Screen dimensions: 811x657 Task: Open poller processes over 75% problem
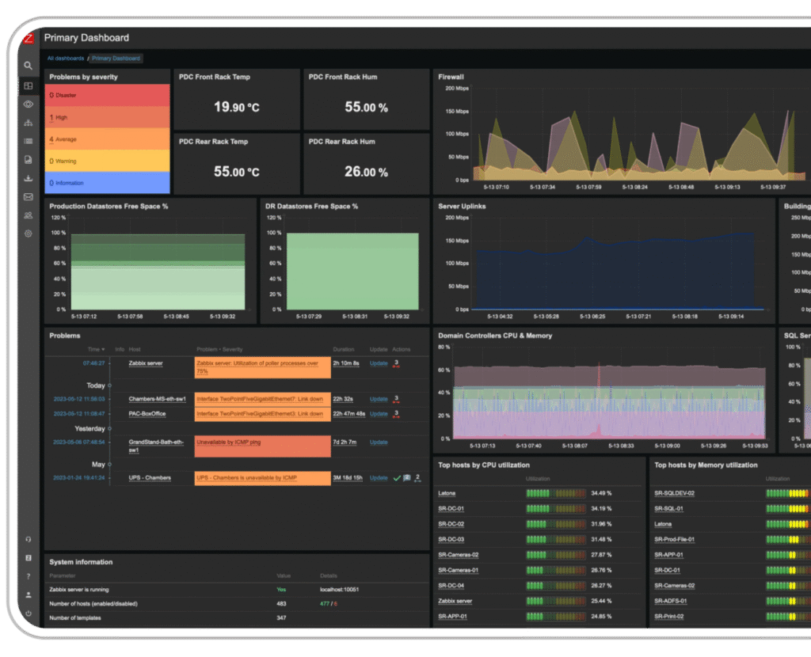(x=257, y=367)
